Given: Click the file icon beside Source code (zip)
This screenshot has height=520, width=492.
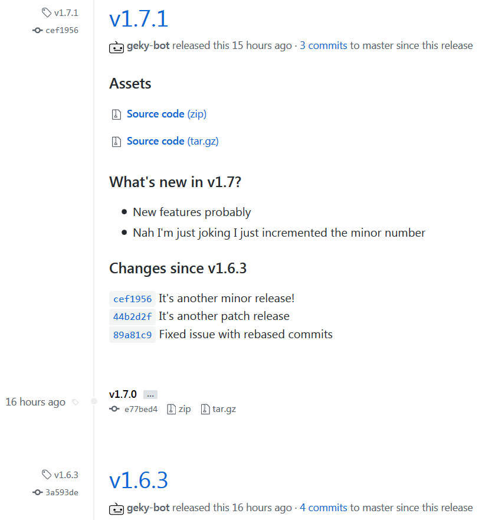Looking at the screenshot, I should [x=117, y=114].
